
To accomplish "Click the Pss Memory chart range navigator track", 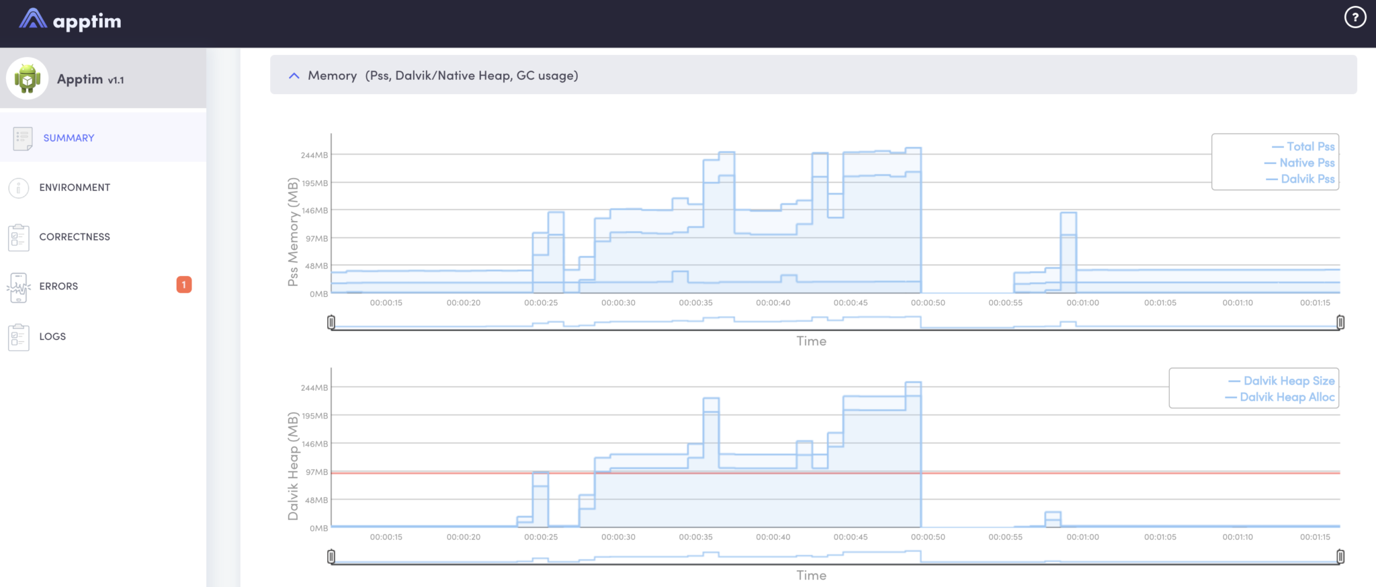I will (836, 322).
